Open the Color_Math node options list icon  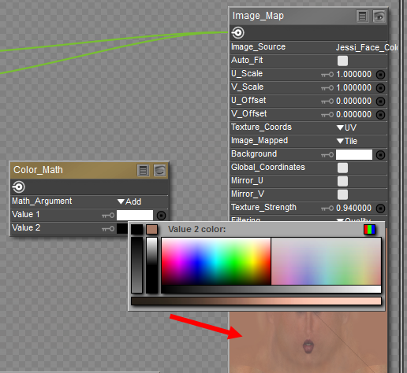coord(144,171)
